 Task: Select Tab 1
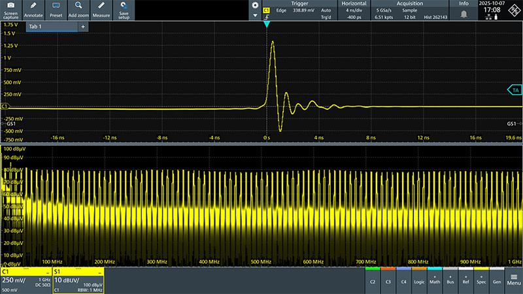click(x=51, y=27)
